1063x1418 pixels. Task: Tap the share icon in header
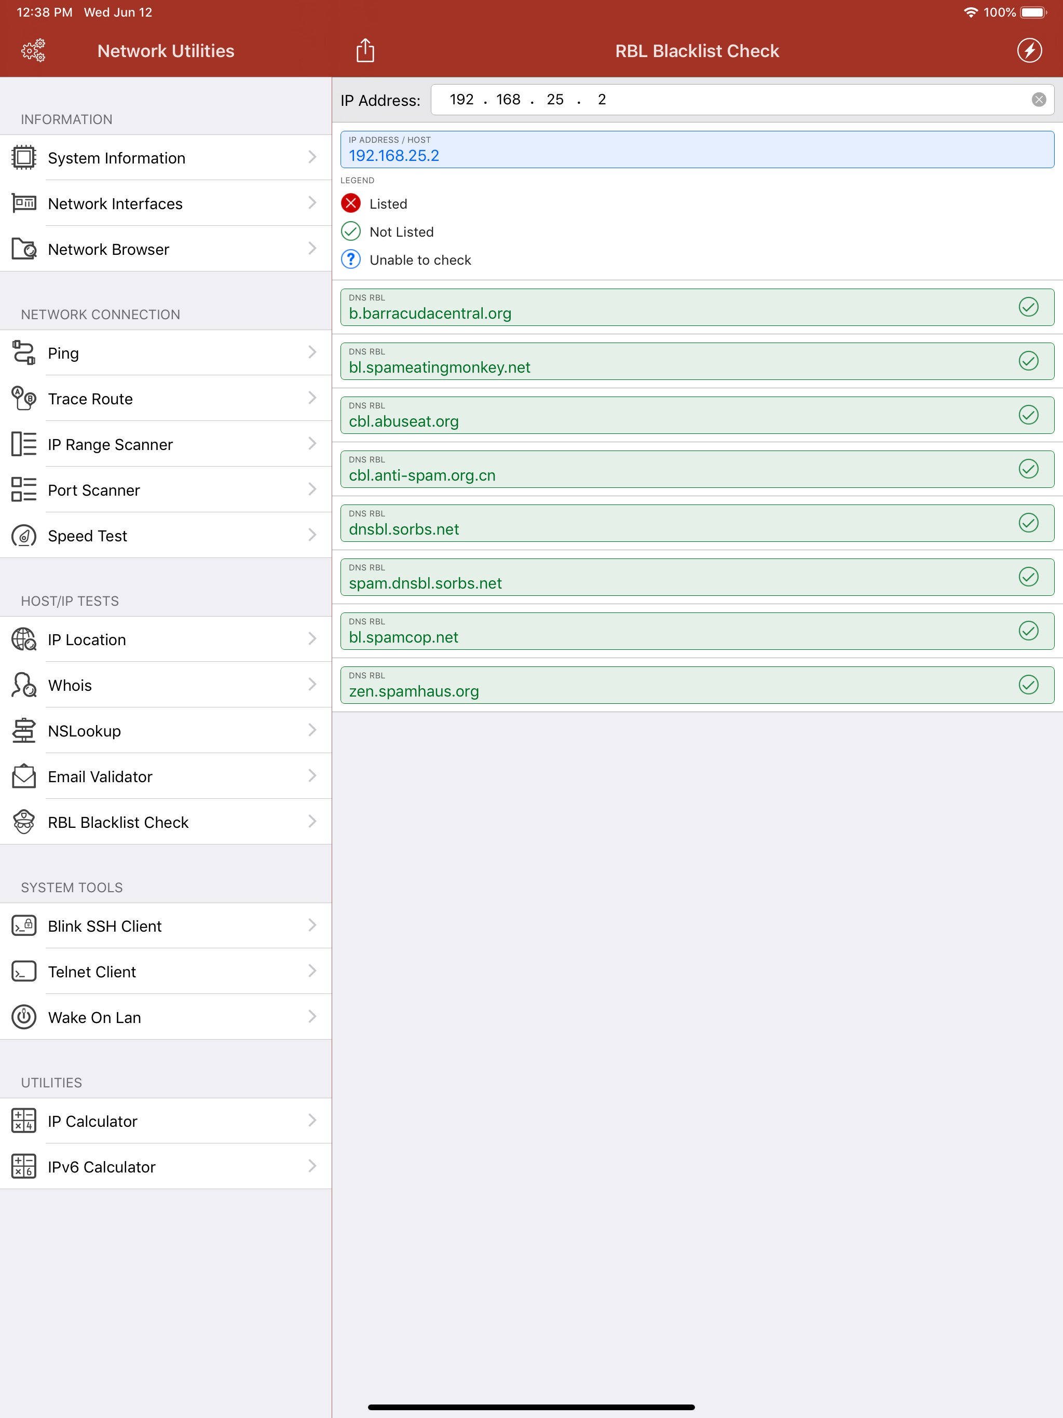365,51
